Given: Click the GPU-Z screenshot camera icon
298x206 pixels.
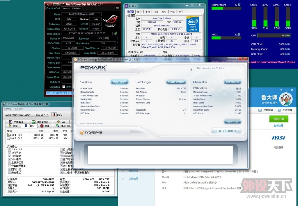Looking at the screenshot, I should [x=117, y=8].
